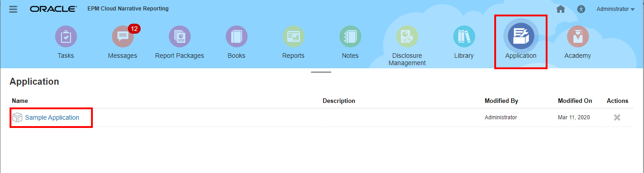Open the Library icon
644x173 pixels.
[x=464, y=36]
